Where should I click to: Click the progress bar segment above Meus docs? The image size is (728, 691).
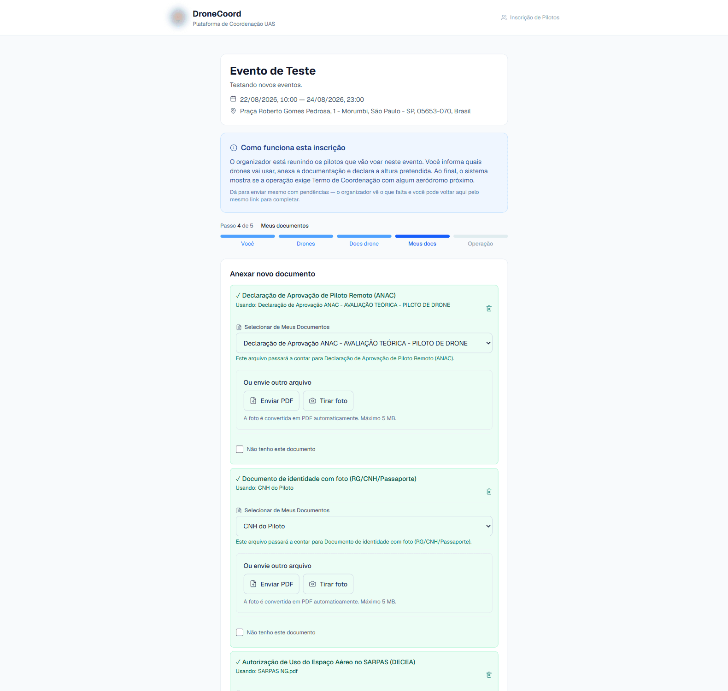[422, 236]
